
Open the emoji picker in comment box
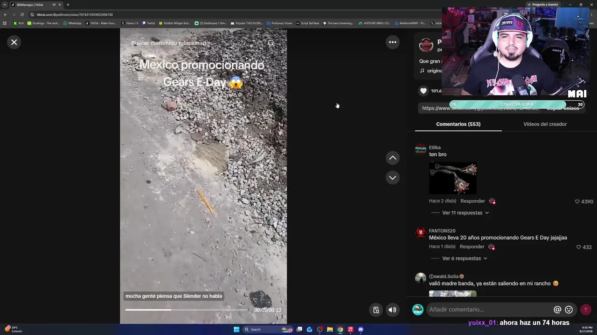569,309
